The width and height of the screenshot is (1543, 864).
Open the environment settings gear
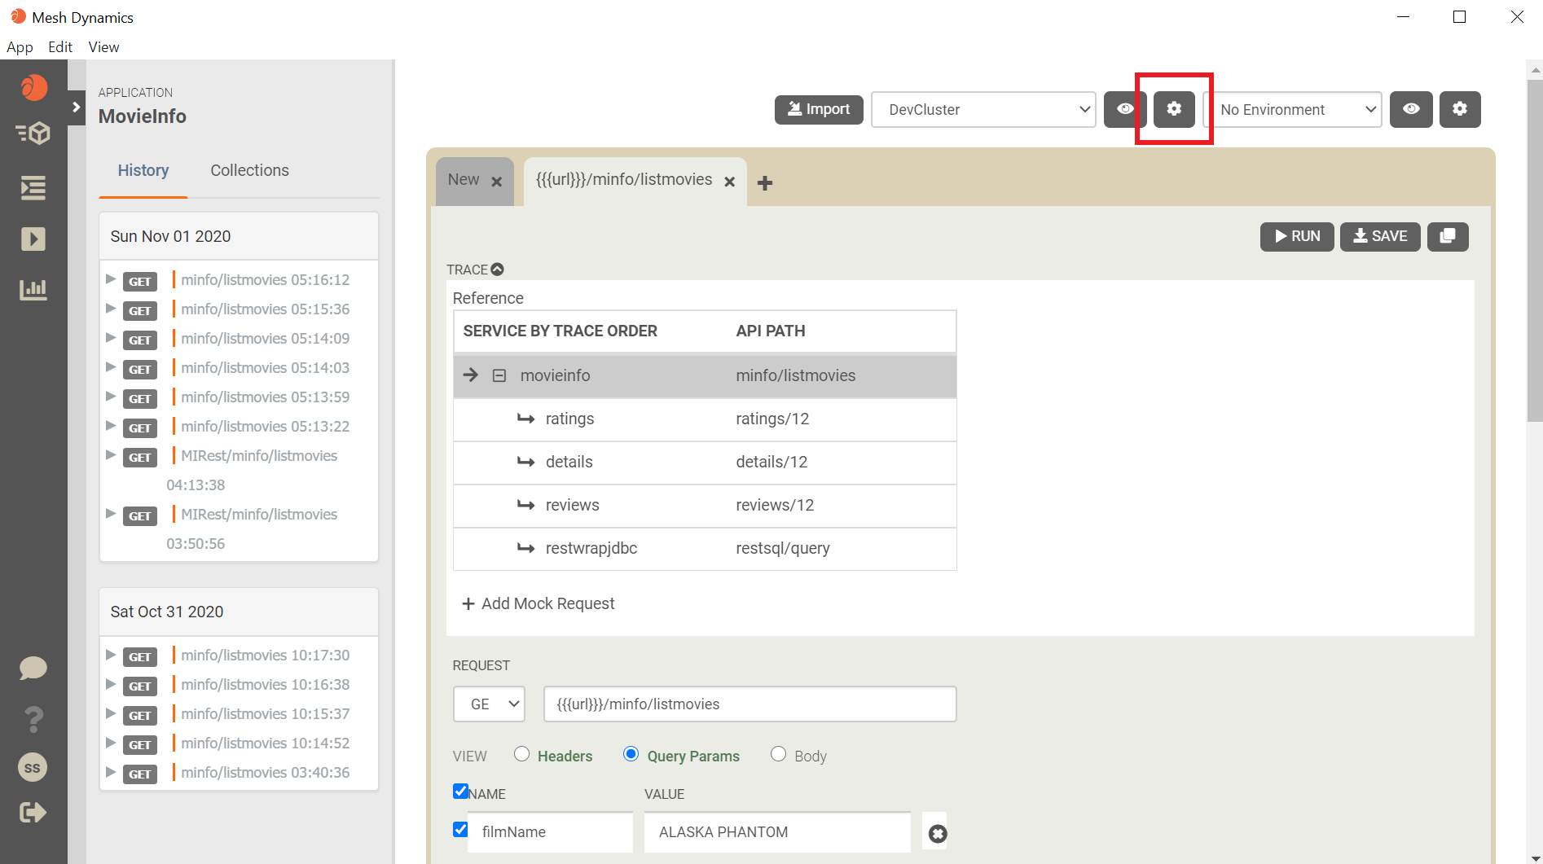[x=1460, y=109]
